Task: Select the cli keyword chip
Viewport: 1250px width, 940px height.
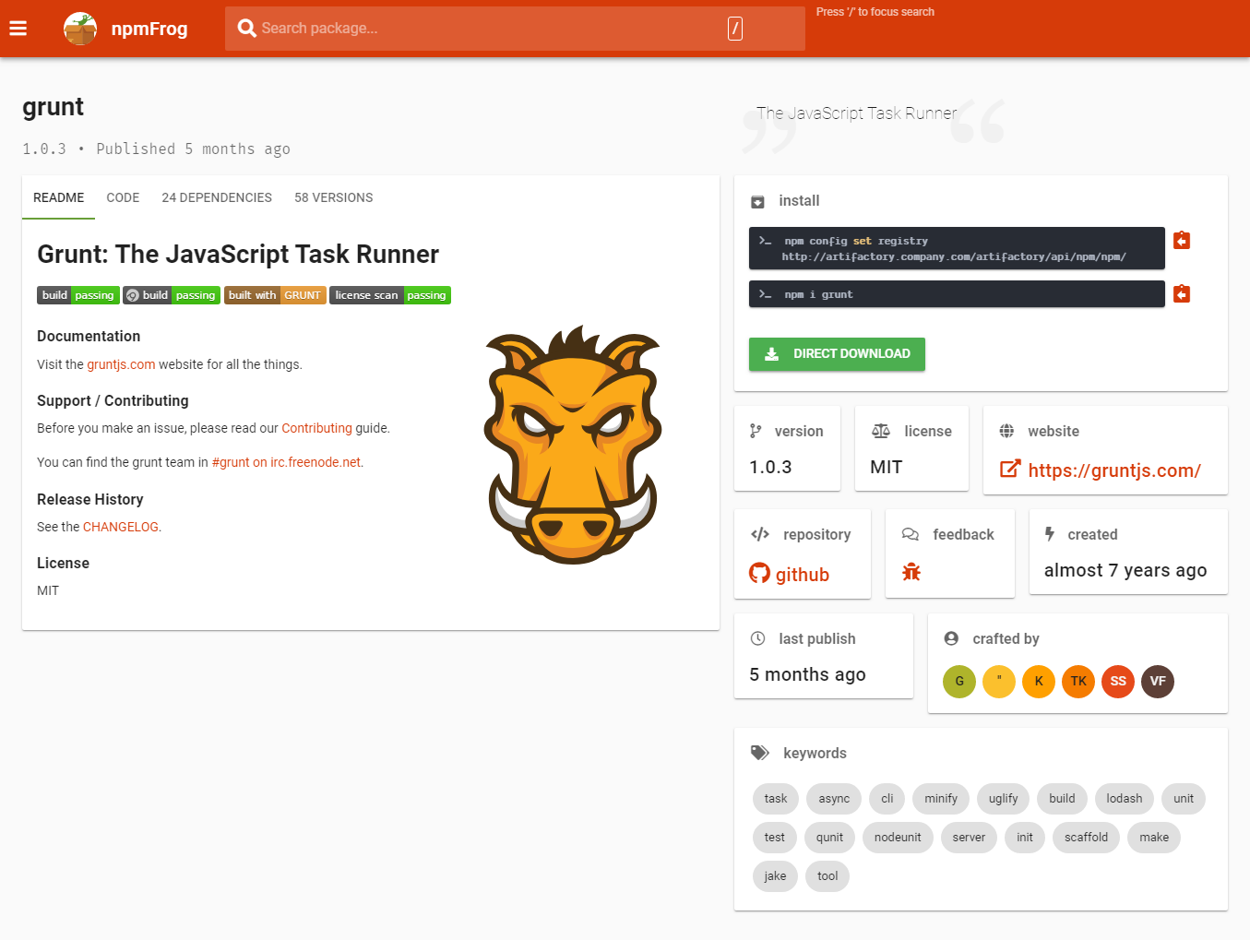Action: pyautogui.click(x=887, y=799)
